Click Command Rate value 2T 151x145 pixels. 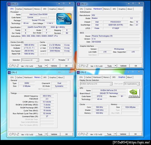click(x=47, y=116)
